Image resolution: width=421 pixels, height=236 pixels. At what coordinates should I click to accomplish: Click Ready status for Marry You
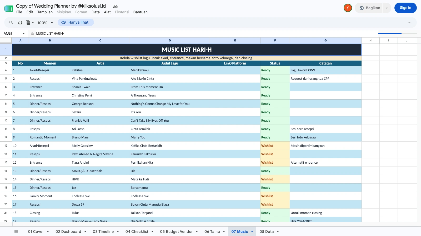click(275, 137)
